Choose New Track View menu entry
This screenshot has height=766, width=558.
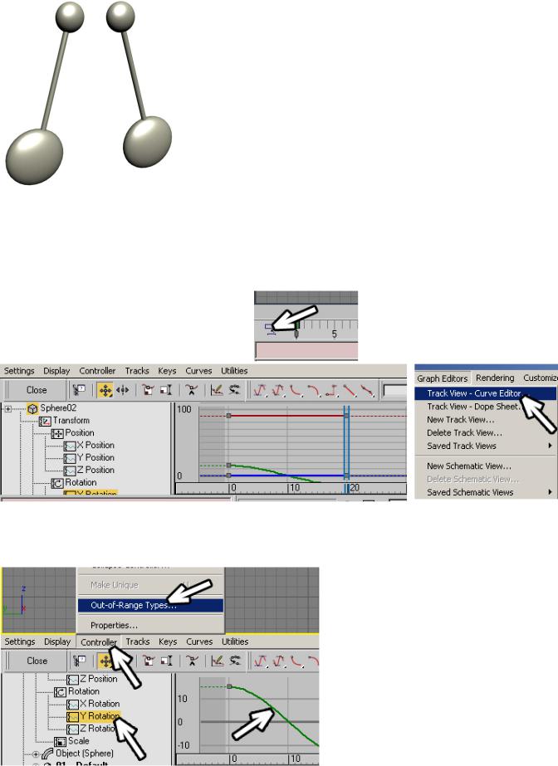click(486, 420)
